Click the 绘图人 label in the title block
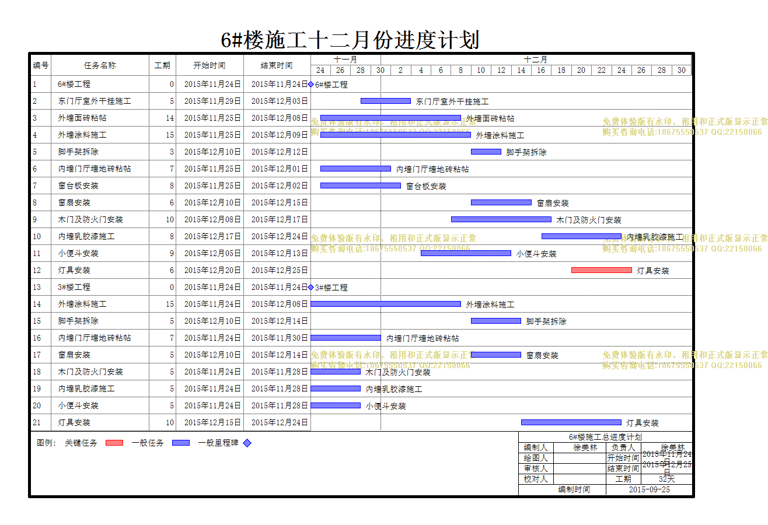The image size is (768, 525). point(536,458)
